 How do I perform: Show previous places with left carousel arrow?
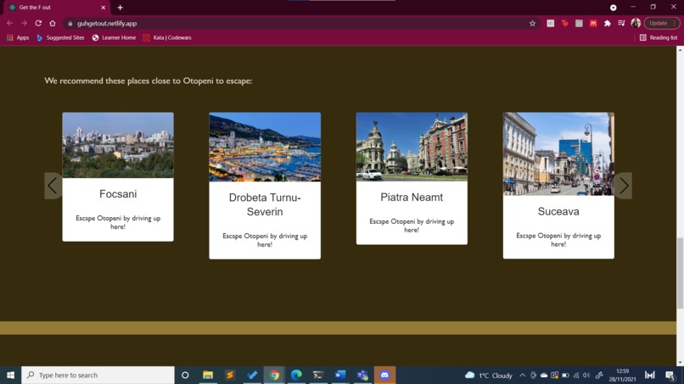[53, 186]
